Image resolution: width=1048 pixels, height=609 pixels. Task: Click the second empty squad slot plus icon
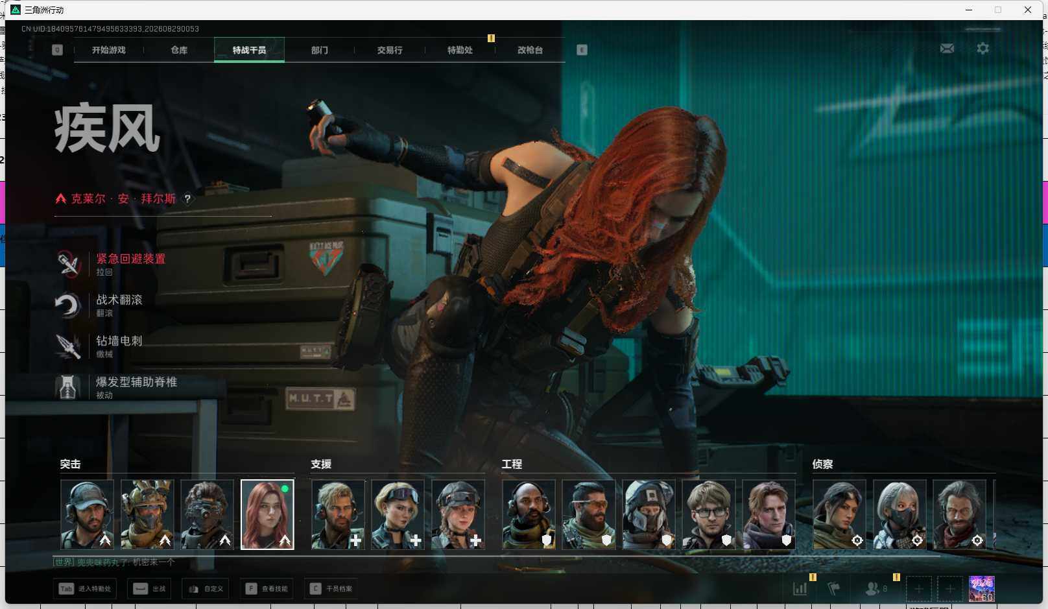(950, 589)
